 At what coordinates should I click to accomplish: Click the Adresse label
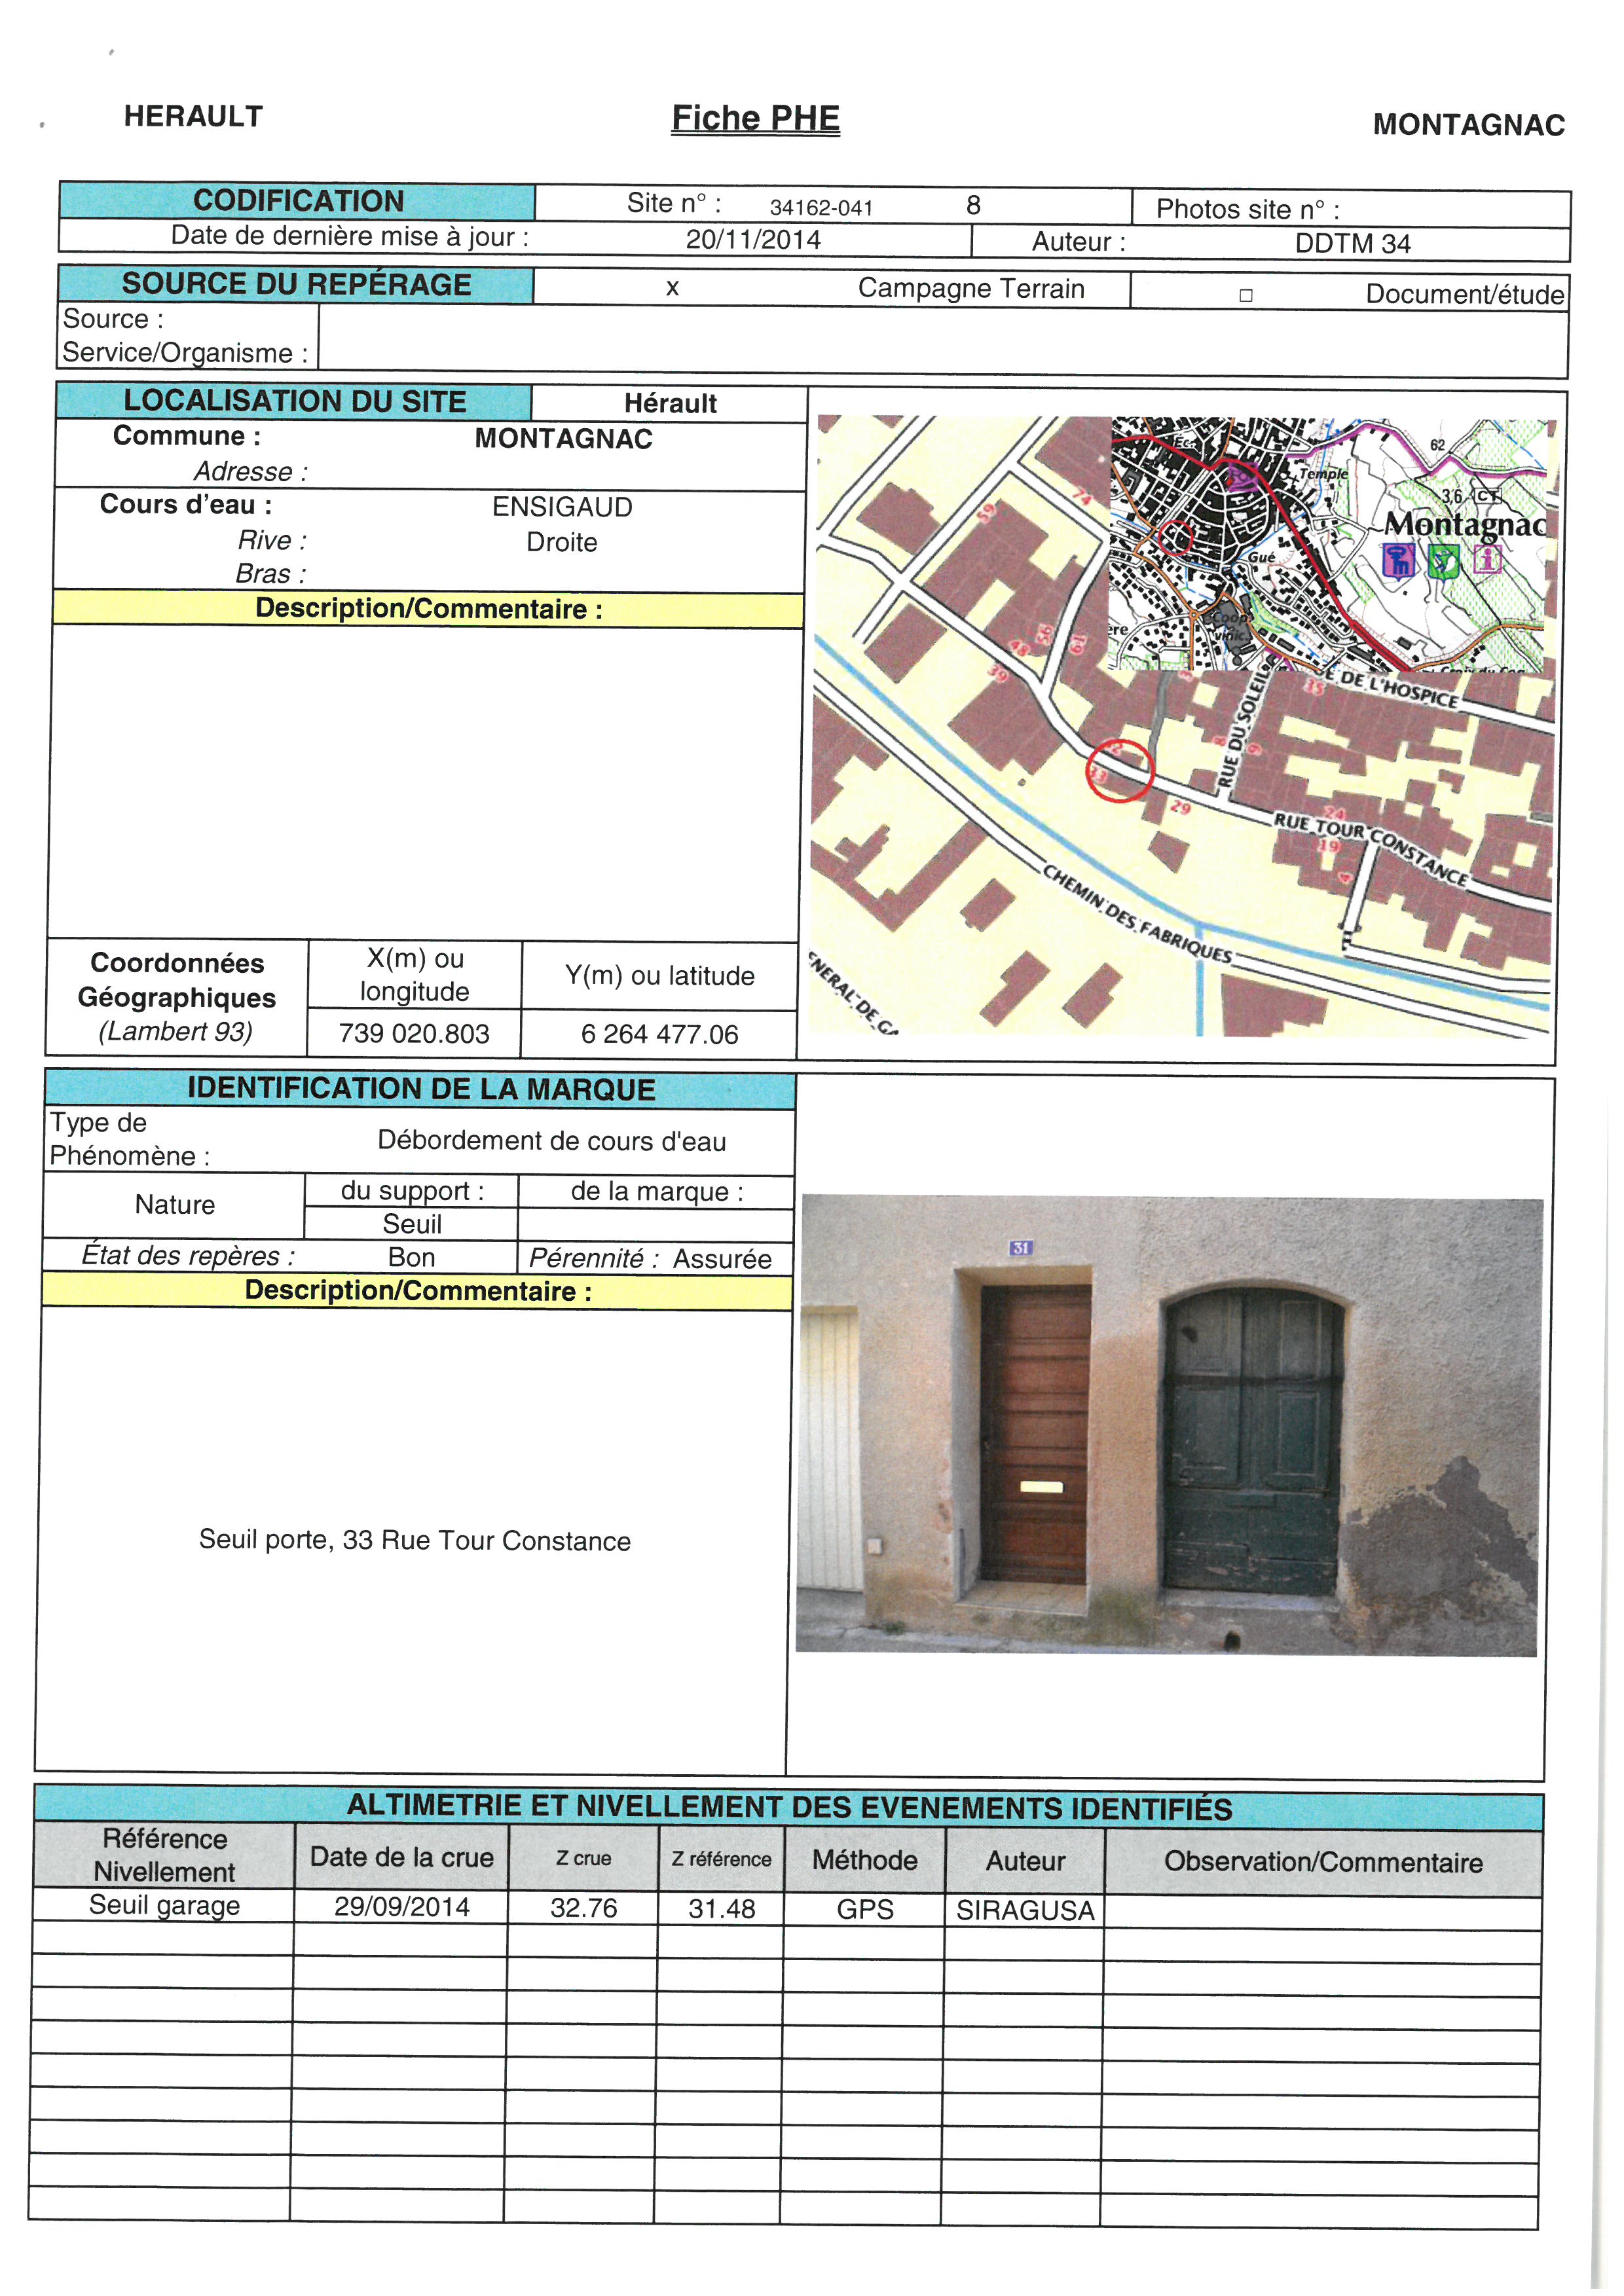[x=250, y=471]
